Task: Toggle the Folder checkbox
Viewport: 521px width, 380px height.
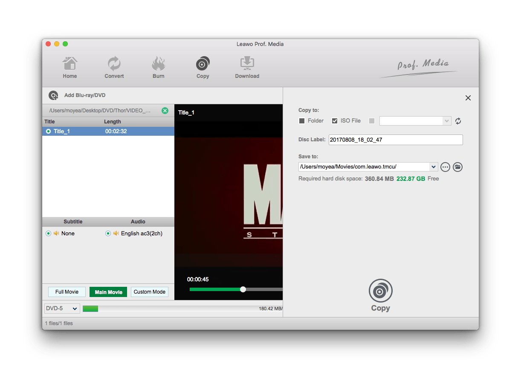Action: pyautogui.click(x=302, y=121)
